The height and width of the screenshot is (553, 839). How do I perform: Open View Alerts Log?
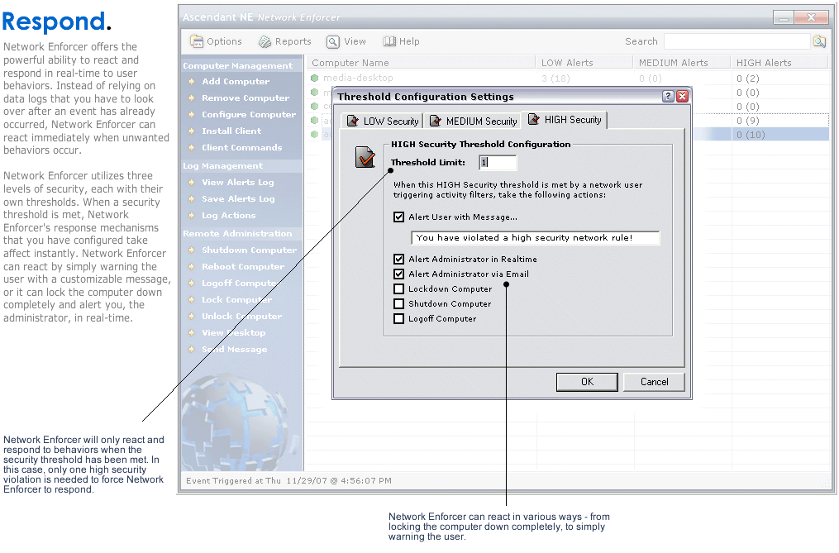[237, 183]
